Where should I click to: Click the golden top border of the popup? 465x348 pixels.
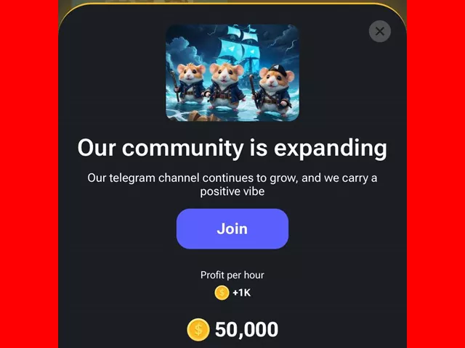(232, 4)
